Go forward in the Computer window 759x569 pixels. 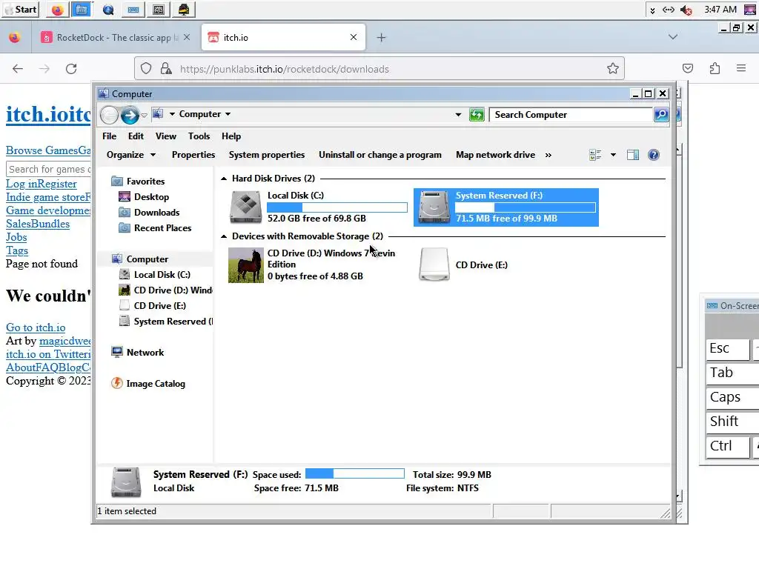[130, 115]
